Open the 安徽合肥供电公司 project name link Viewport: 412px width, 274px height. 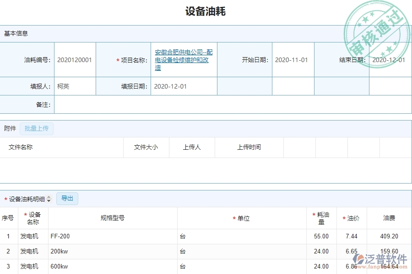pos(184,59)
